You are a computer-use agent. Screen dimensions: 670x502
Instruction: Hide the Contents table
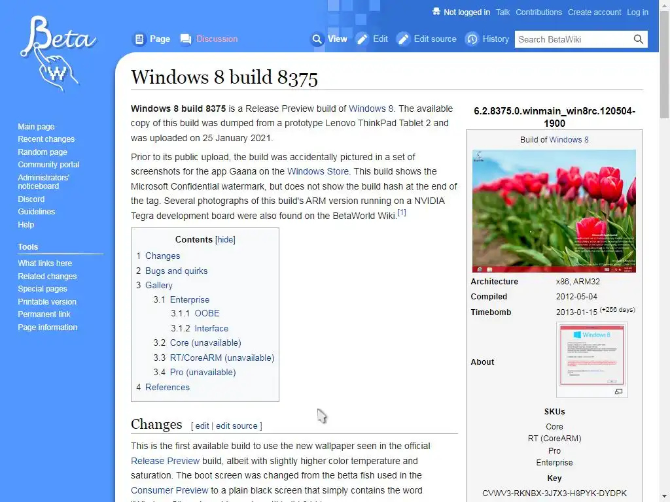[x=225, y=239]
